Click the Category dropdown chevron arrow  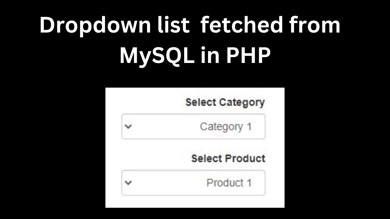tap(129, 127)
